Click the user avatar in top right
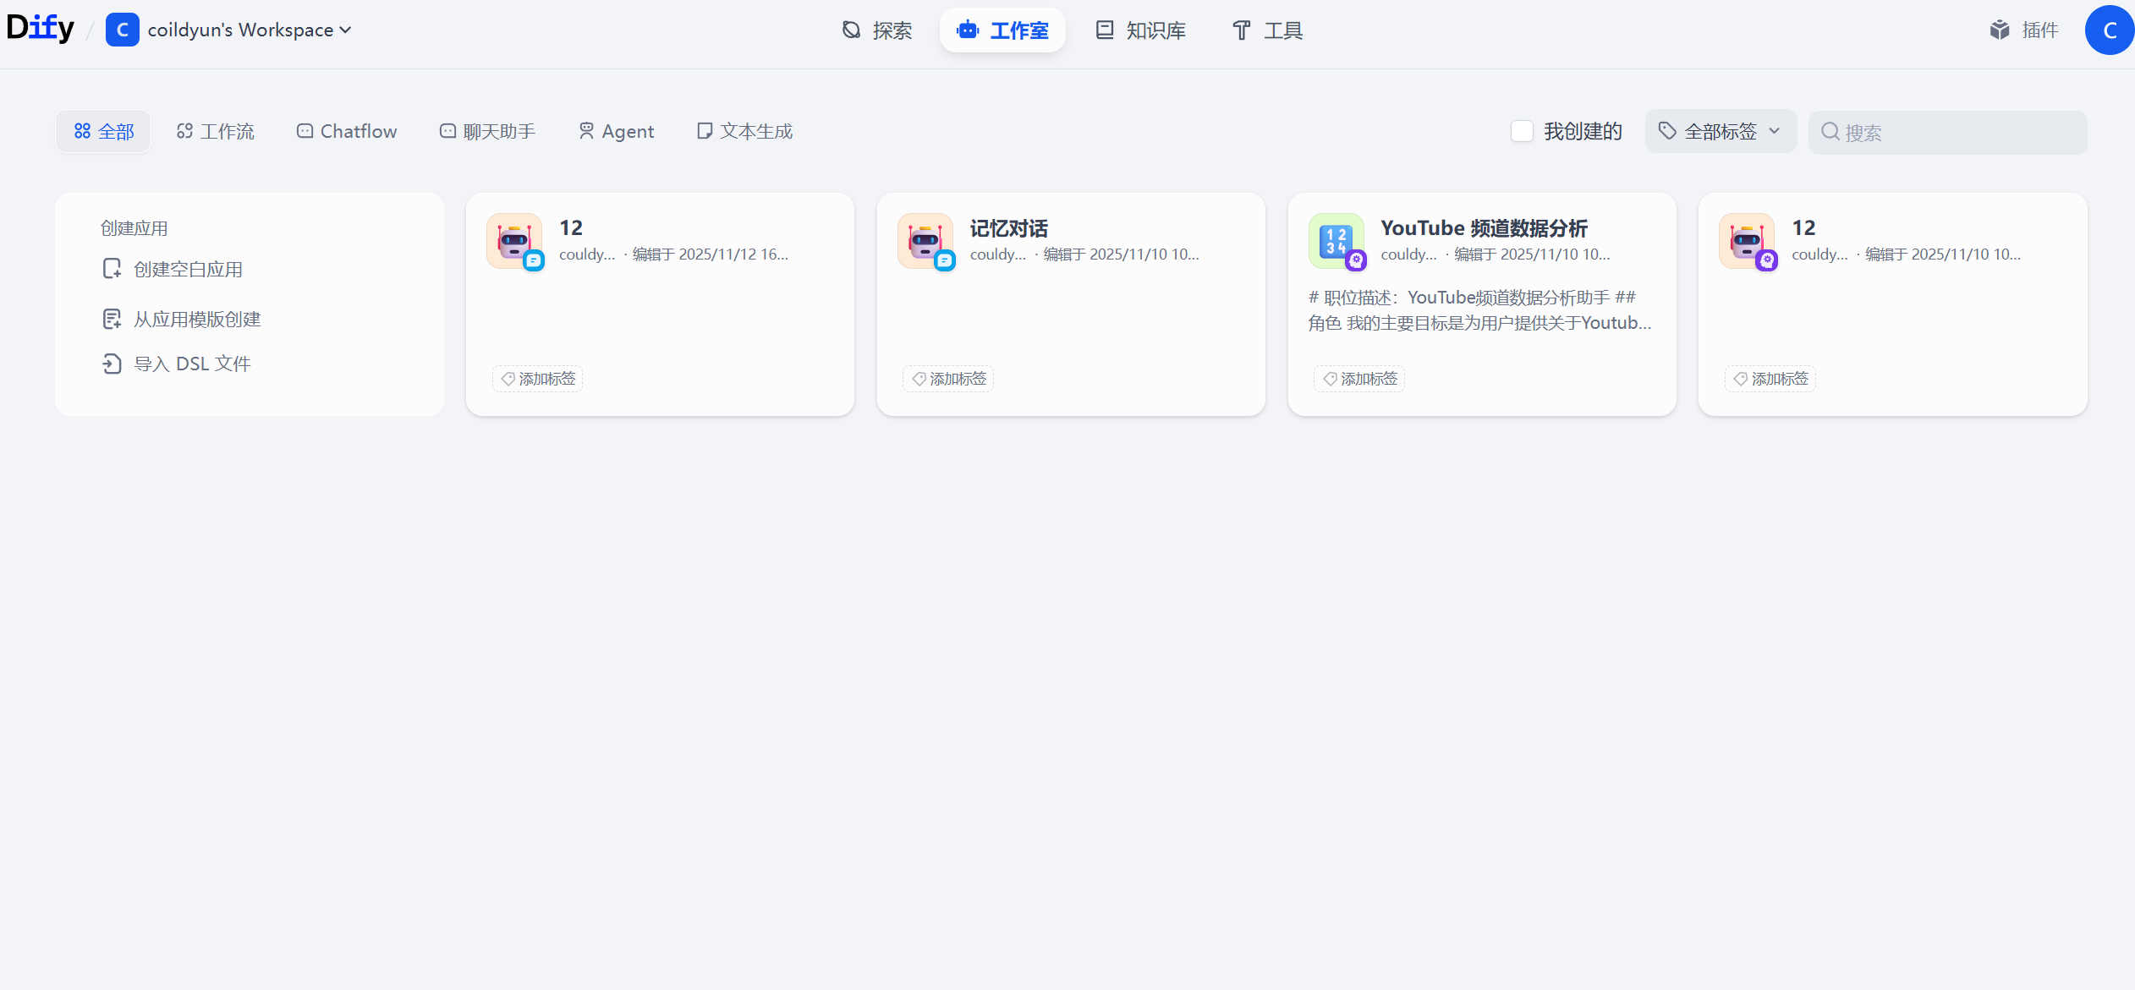 coord(2109,30)
